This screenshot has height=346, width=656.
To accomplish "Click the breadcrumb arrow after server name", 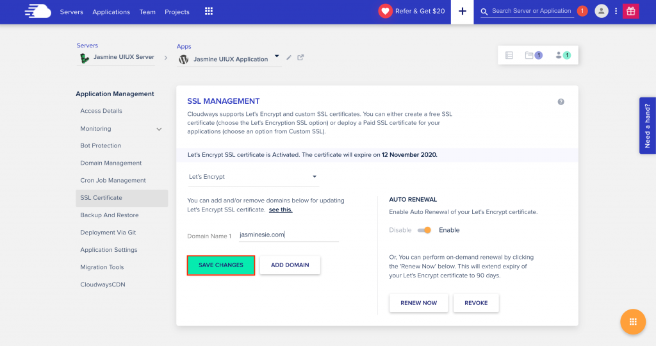I will tap(166, 58).
